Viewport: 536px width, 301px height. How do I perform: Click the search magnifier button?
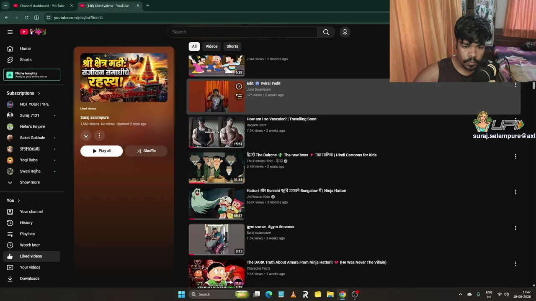[x=326, y=32]
